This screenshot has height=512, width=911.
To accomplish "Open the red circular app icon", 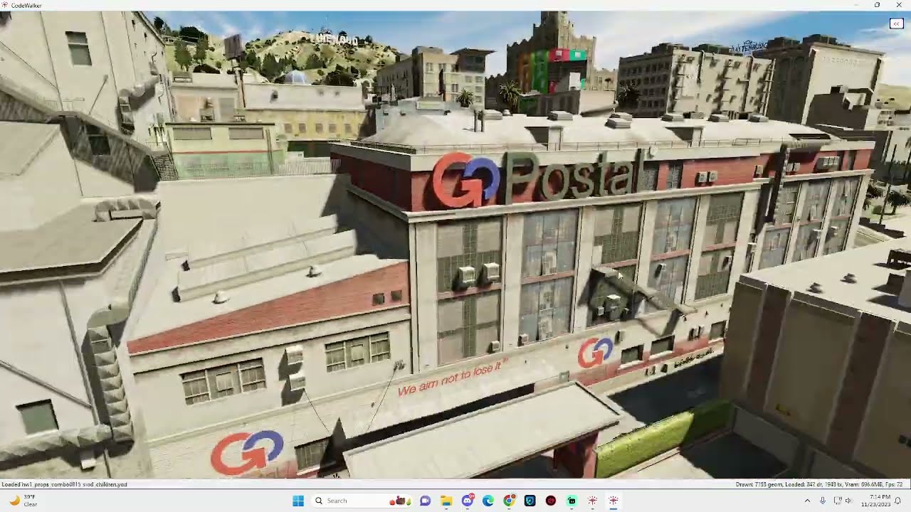I will 551,501.
